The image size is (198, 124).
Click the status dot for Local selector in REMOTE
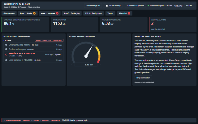[x=6, y=60]
